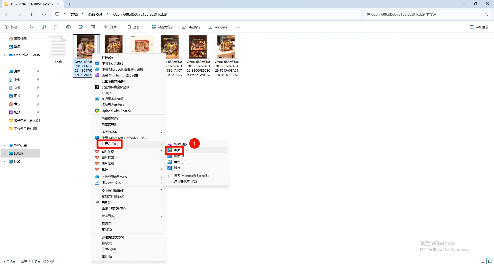
Task: Click Upload with ShareX menu entry
Action: tap(116, 111)
